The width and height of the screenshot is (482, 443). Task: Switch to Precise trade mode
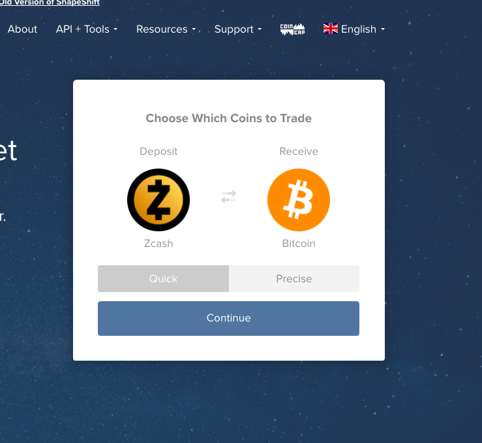point(294,278)
